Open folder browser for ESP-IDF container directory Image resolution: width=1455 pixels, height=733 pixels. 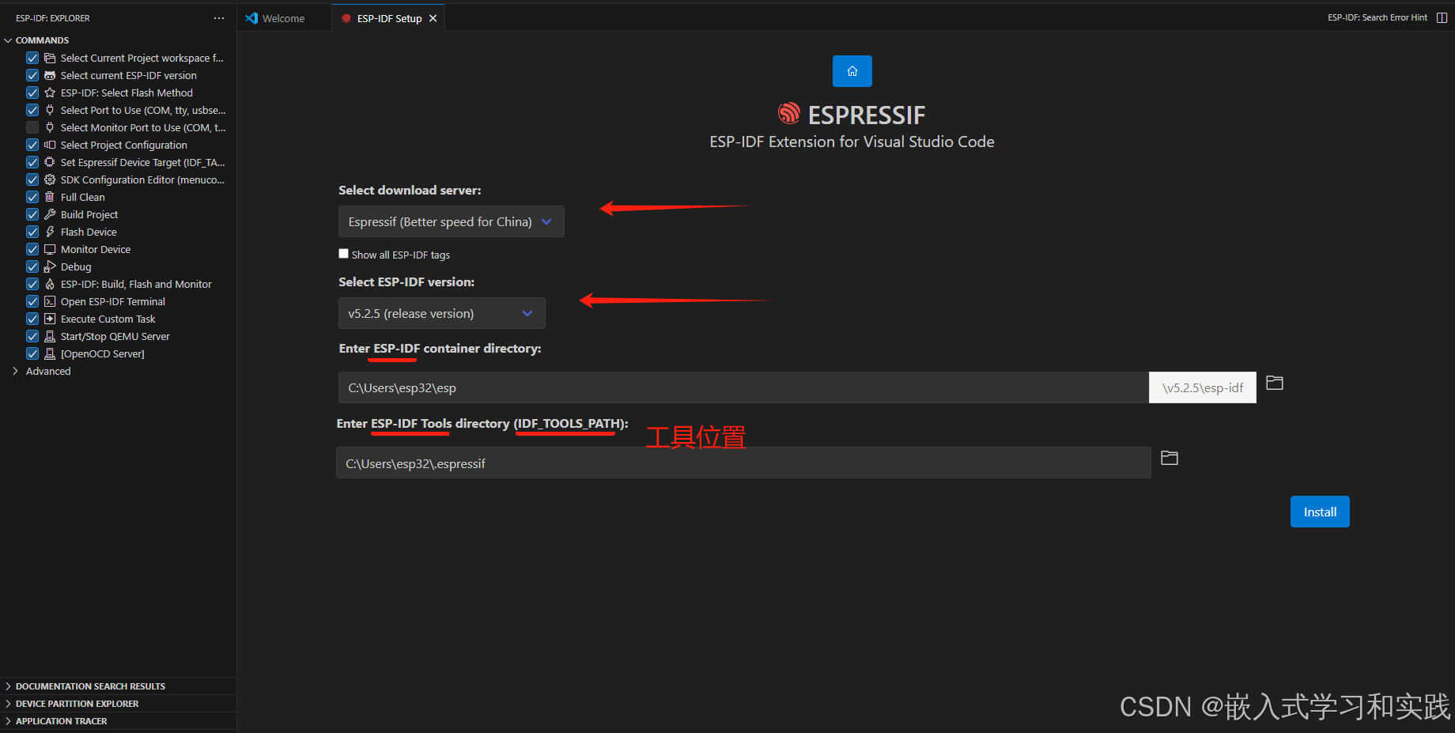(1274, 384)
